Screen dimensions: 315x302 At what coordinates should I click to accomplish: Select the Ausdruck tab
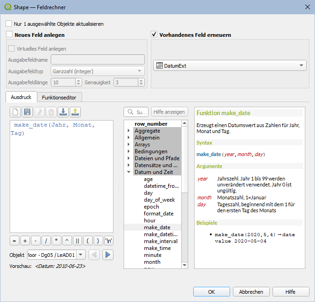[x=21, y=97]
